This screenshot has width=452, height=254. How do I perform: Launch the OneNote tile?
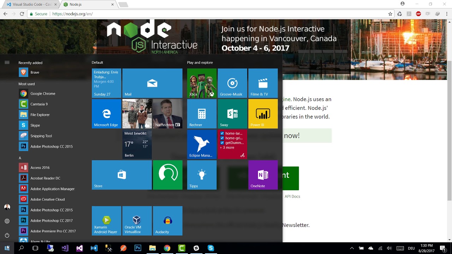point(263,175)
